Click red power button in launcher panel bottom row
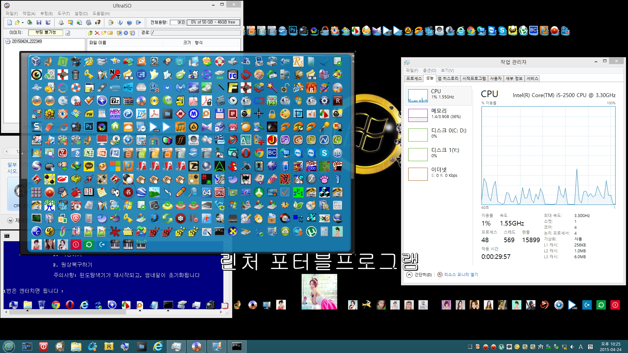This screenshot has width=628, height=353. pos(76,244)
